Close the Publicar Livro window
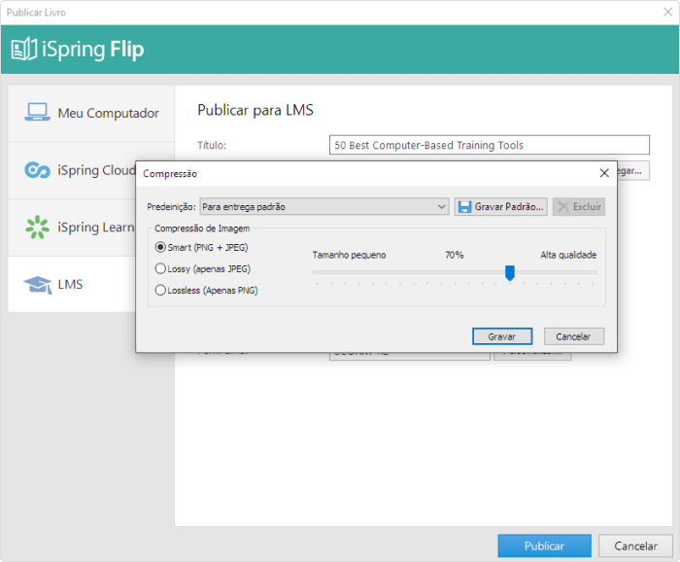 click(x=668, y=12)
